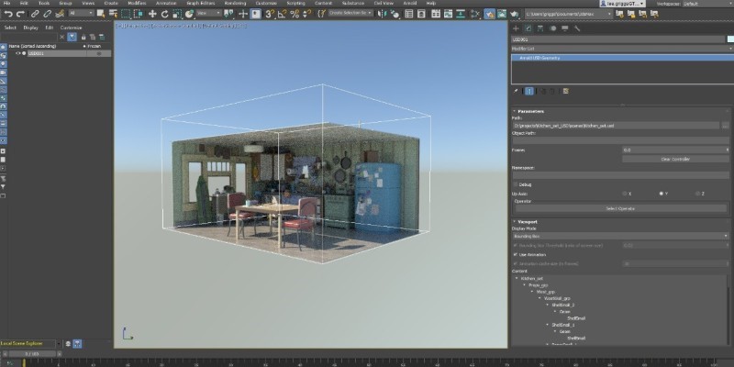Open the Arnold menu

click(x=409, y=4)
